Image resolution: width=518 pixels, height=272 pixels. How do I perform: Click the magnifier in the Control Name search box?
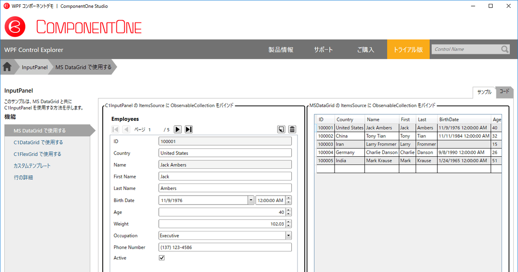504,49
